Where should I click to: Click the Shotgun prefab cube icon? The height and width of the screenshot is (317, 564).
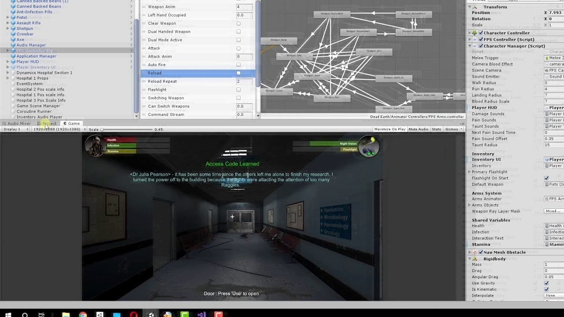(13, 29)
